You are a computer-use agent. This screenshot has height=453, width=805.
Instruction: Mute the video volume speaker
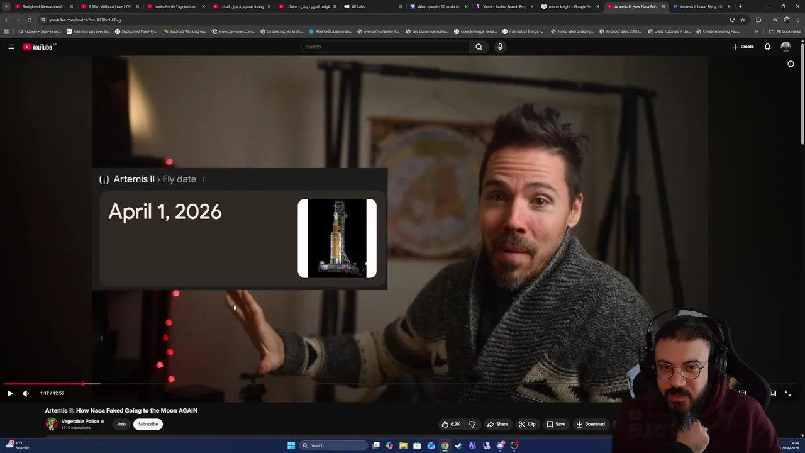26,393
